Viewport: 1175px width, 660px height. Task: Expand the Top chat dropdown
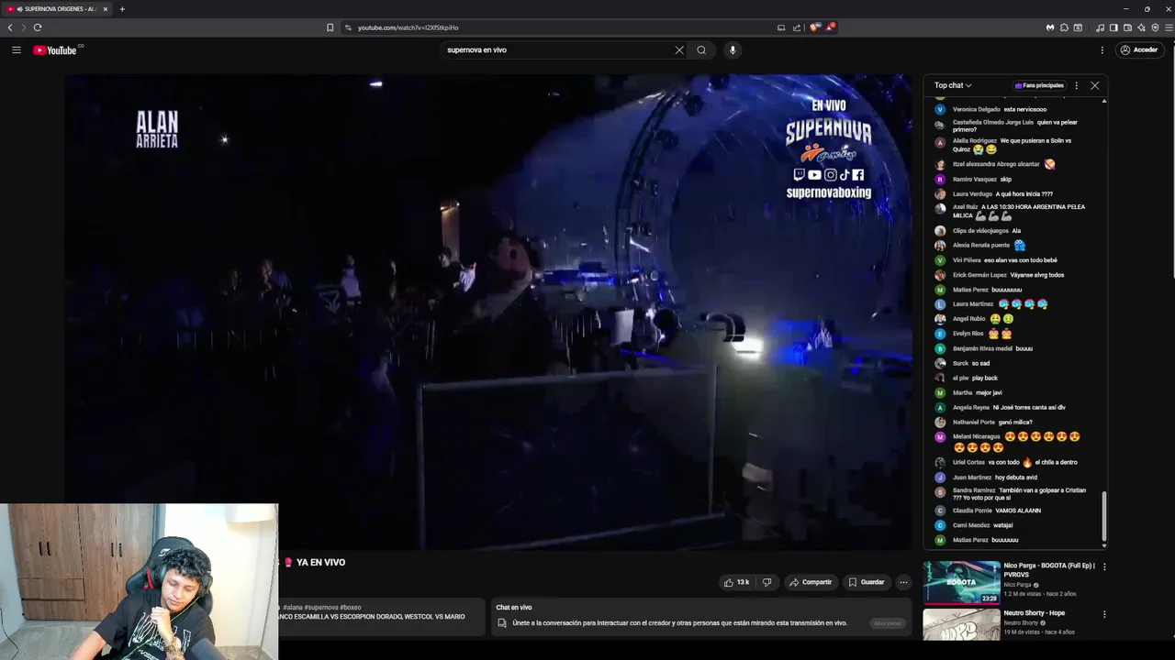(x=953, y=85)
